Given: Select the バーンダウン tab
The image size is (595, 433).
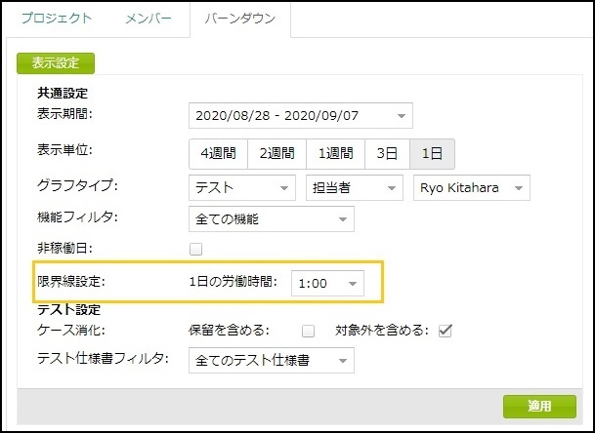Looking at the screenshot, I should (240, 19).
